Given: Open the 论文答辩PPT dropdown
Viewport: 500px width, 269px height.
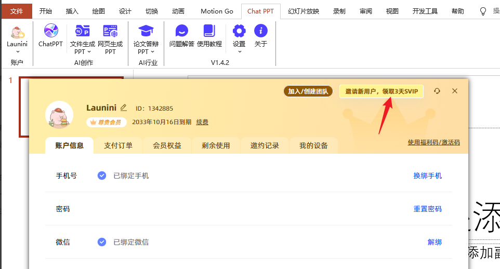Looking at the screenshot, I should click(146, 51).
